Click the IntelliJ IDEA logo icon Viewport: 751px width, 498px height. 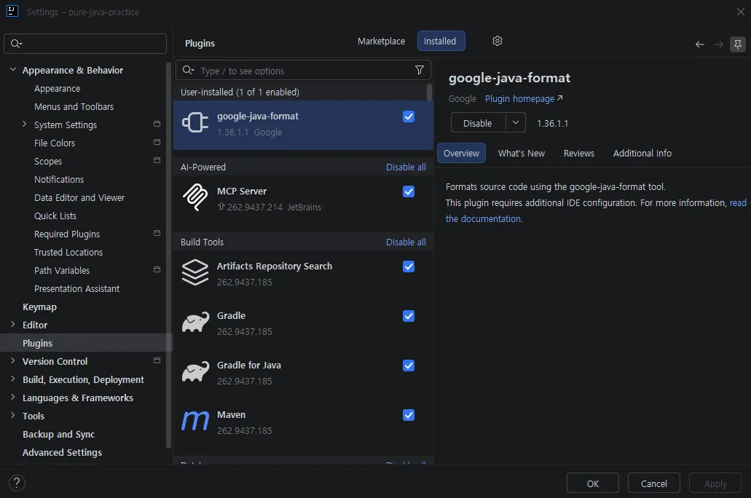12,11
